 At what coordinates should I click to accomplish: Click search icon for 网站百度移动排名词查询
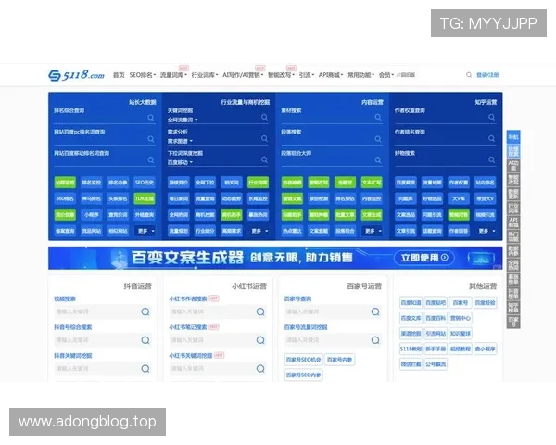pos(151,160)
